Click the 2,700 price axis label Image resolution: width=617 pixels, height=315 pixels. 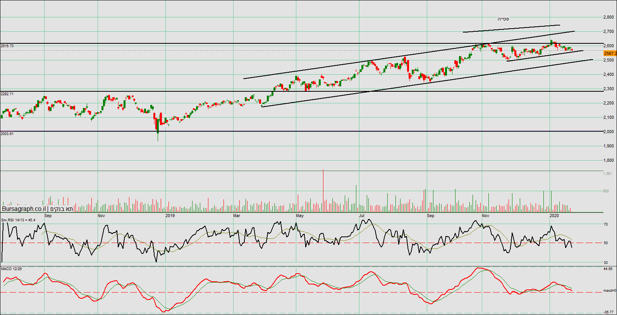tap(608, 31)
